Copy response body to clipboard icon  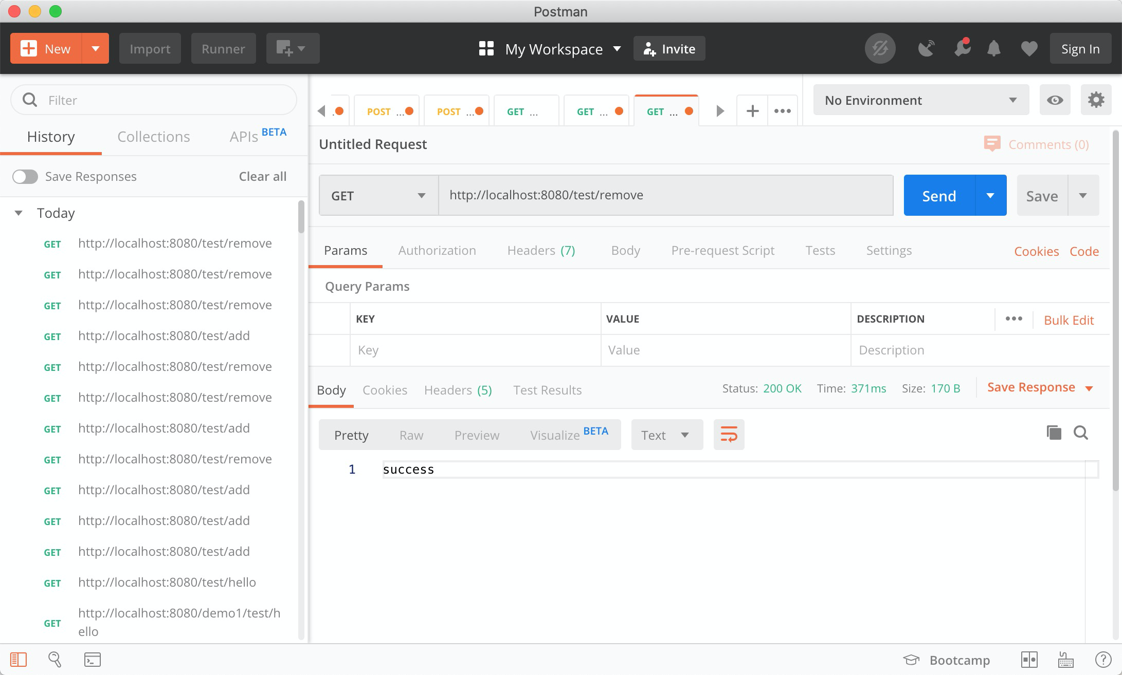pyautogui.click(x=1054, y=433)
